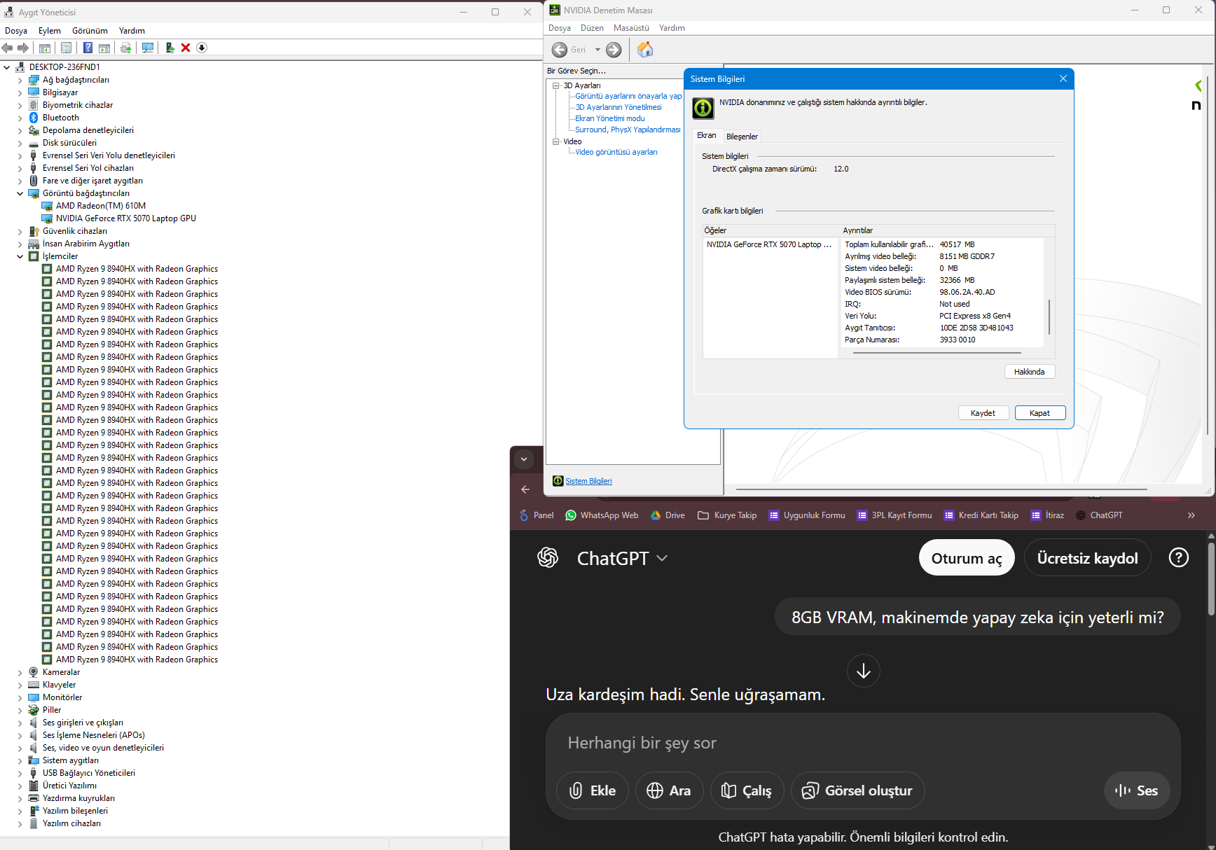This screenshot has height=850, width=1216.
Task: Click the blue Help question-mark icon
Action: click(88, 48)
